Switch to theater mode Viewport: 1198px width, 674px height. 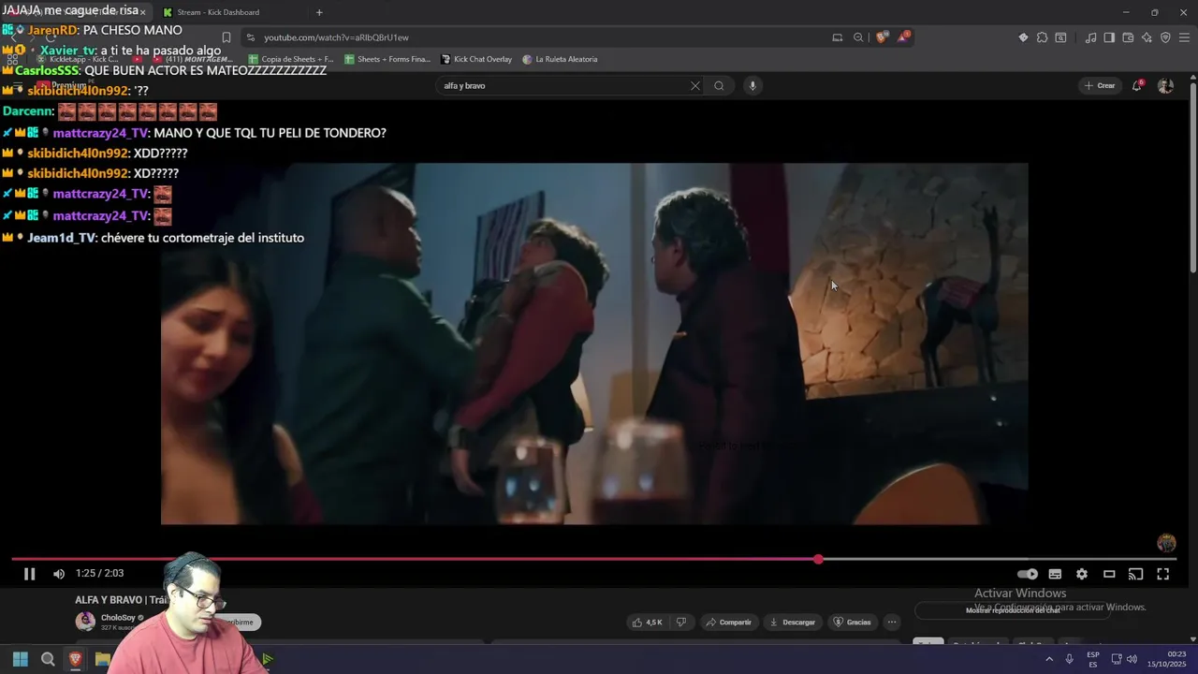coord(1109,574)
